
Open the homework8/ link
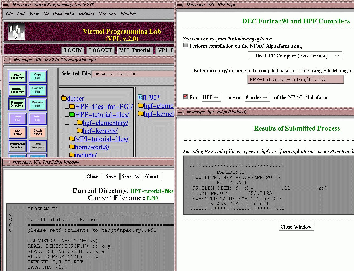point(92,147)
